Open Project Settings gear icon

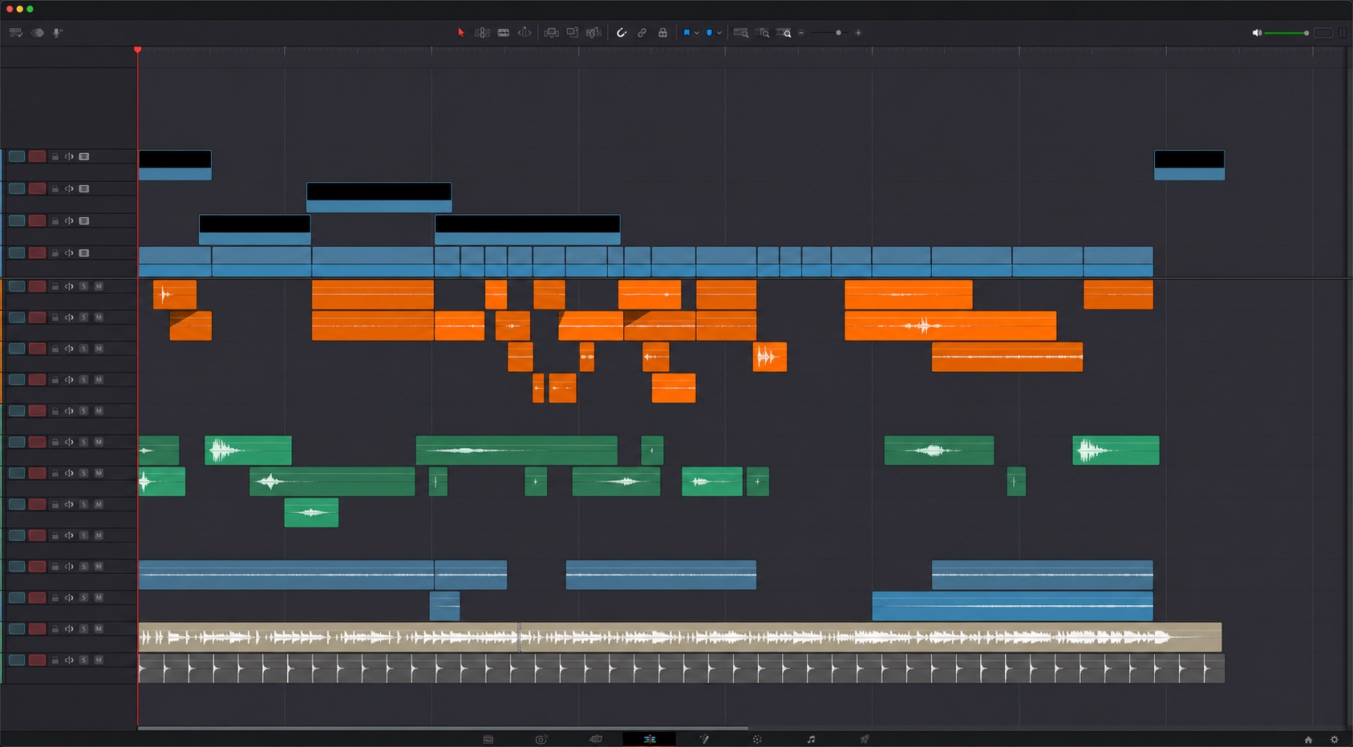tap(1335, 739)
